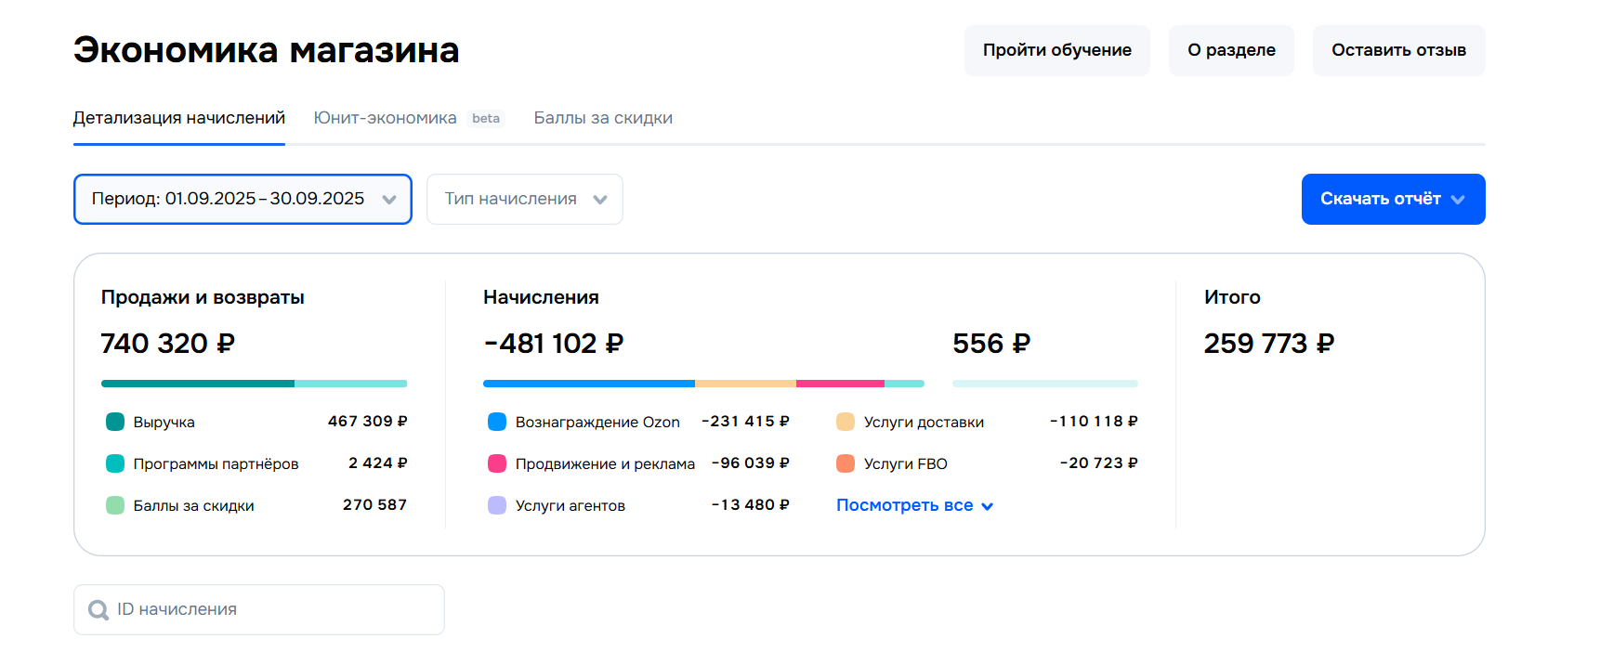Open the Баллы за скидки tab
1613x652 pixels.
point(603,118)
